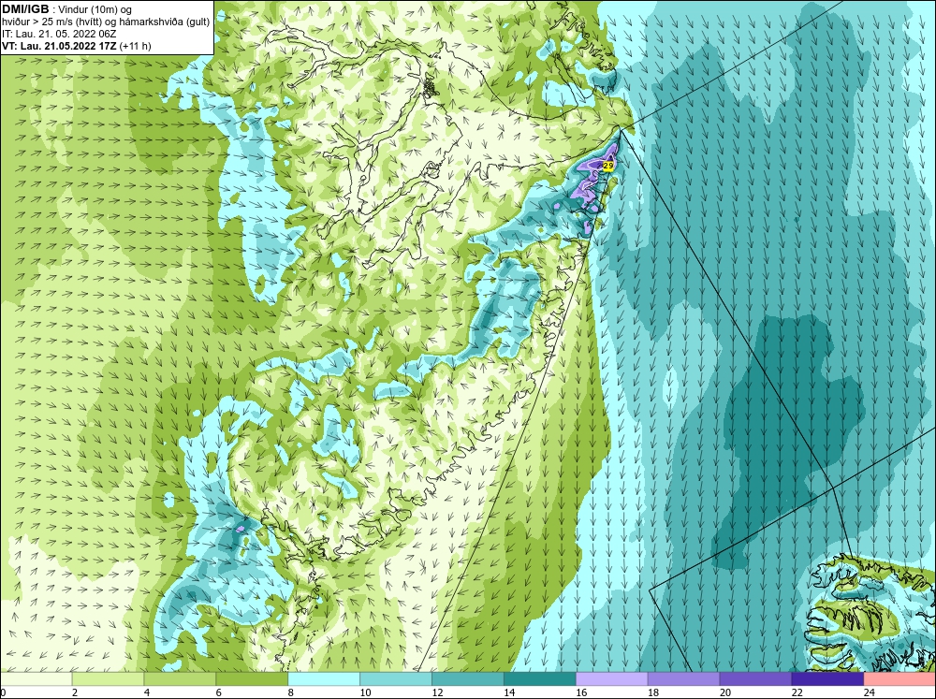This screenshot has height=699, width=936.
Task: Click the 12–14 m/s teal legend swatch
Action: point(468,678)
